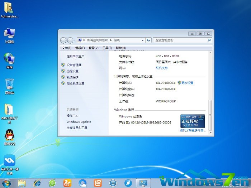The image size is (251, 188).
Task: Open the 编辑(E) menu
Action: pyautogui.click(x=80, y=48)
